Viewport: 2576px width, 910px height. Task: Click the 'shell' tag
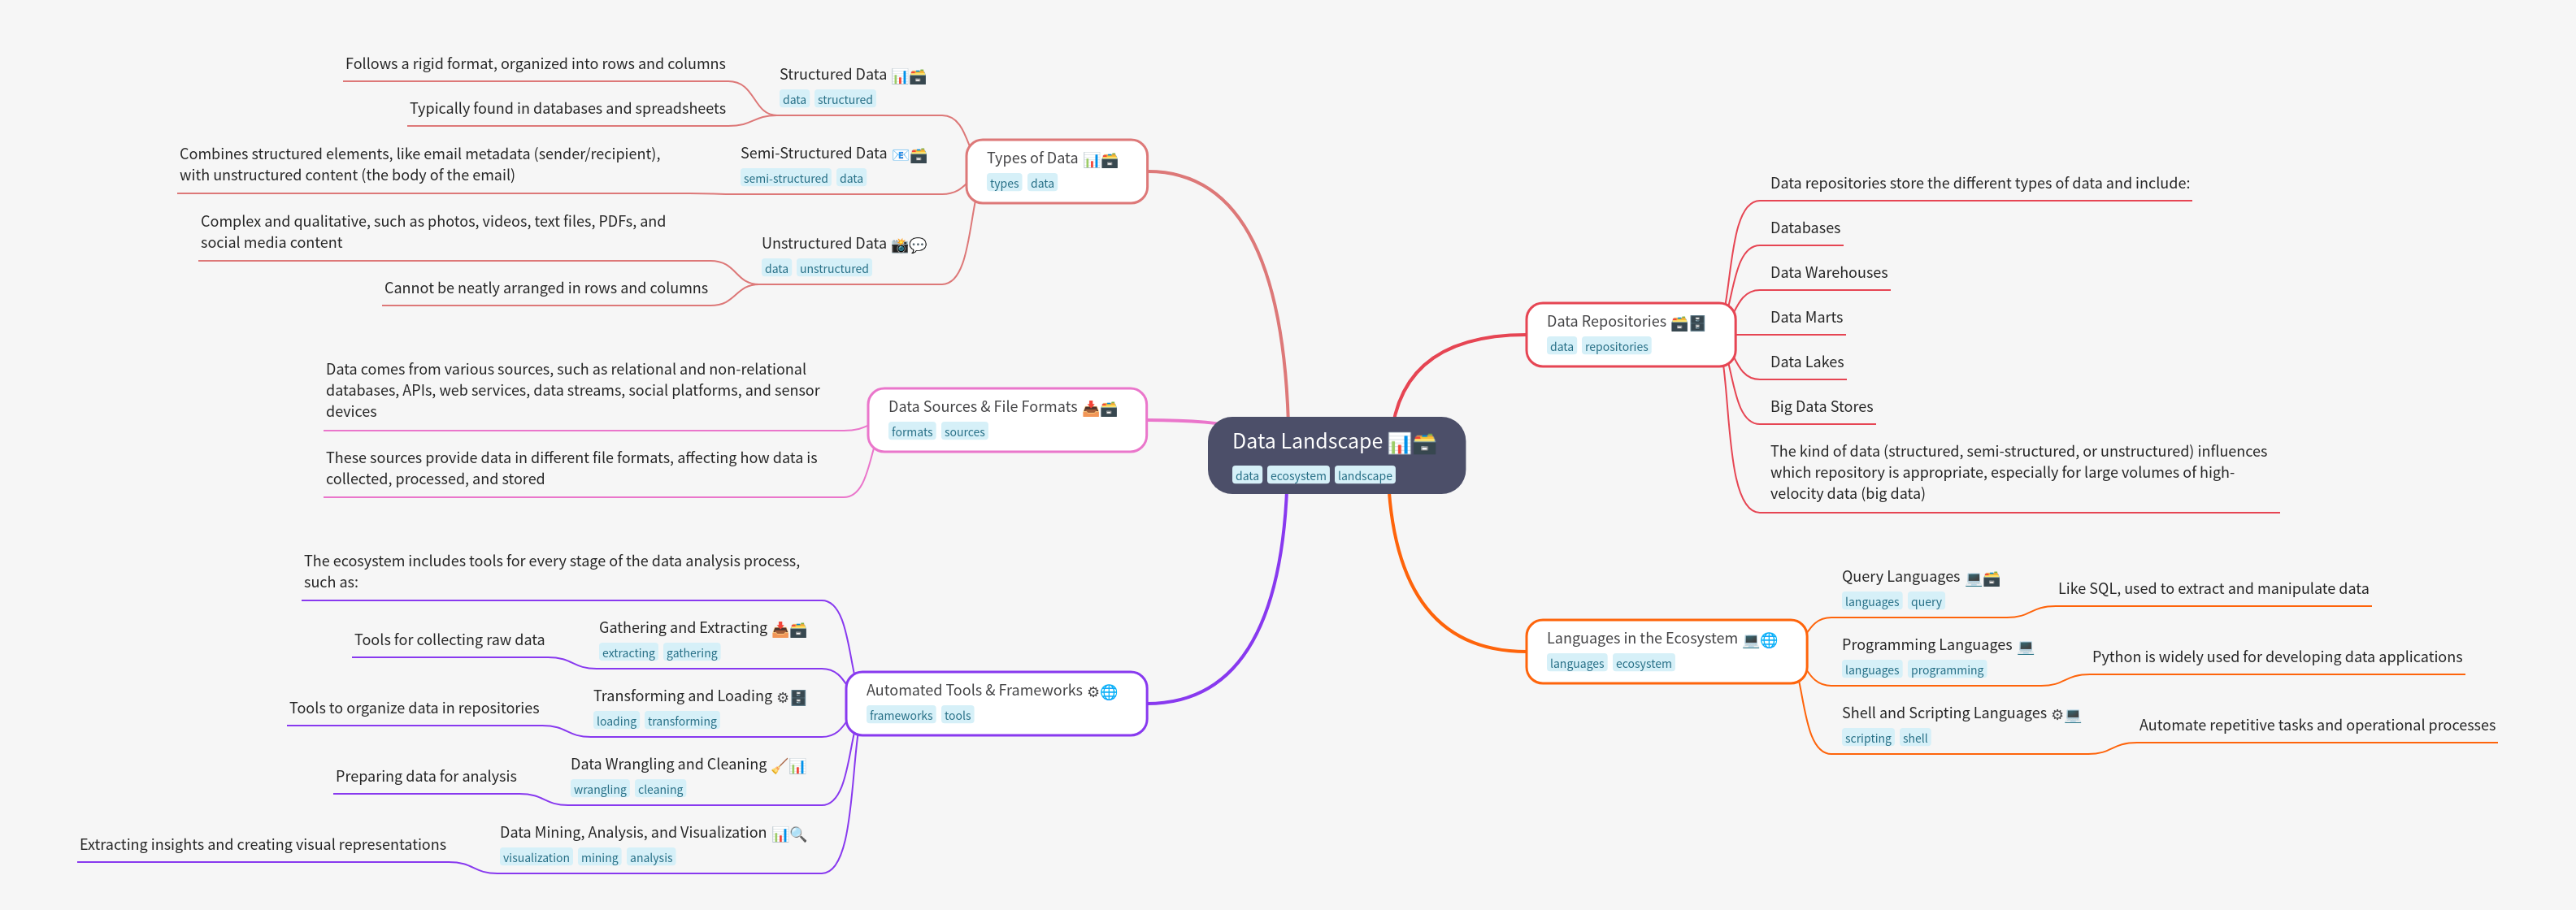click(x=1915, y=738)
